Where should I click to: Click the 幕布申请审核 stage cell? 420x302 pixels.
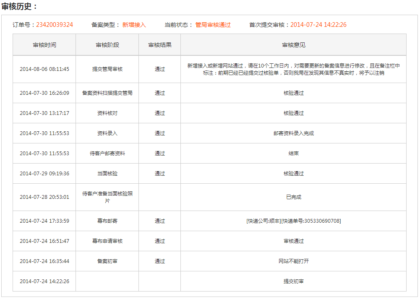pos(107,241)
